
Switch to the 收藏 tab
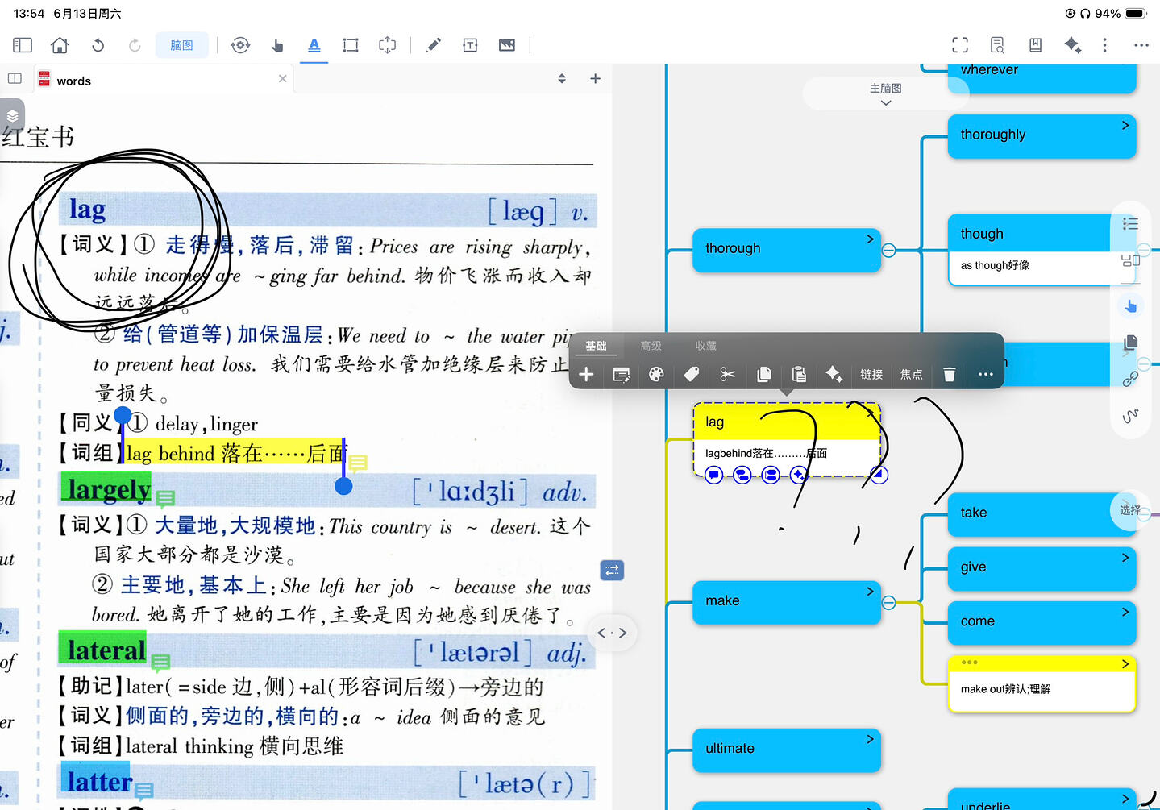click(706, 346)
